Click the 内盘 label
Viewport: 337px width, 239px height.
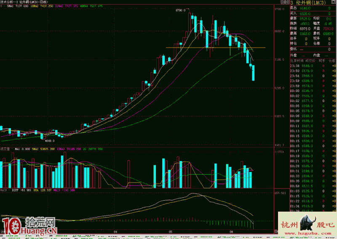pyautogui.click(x=316, y=55)
